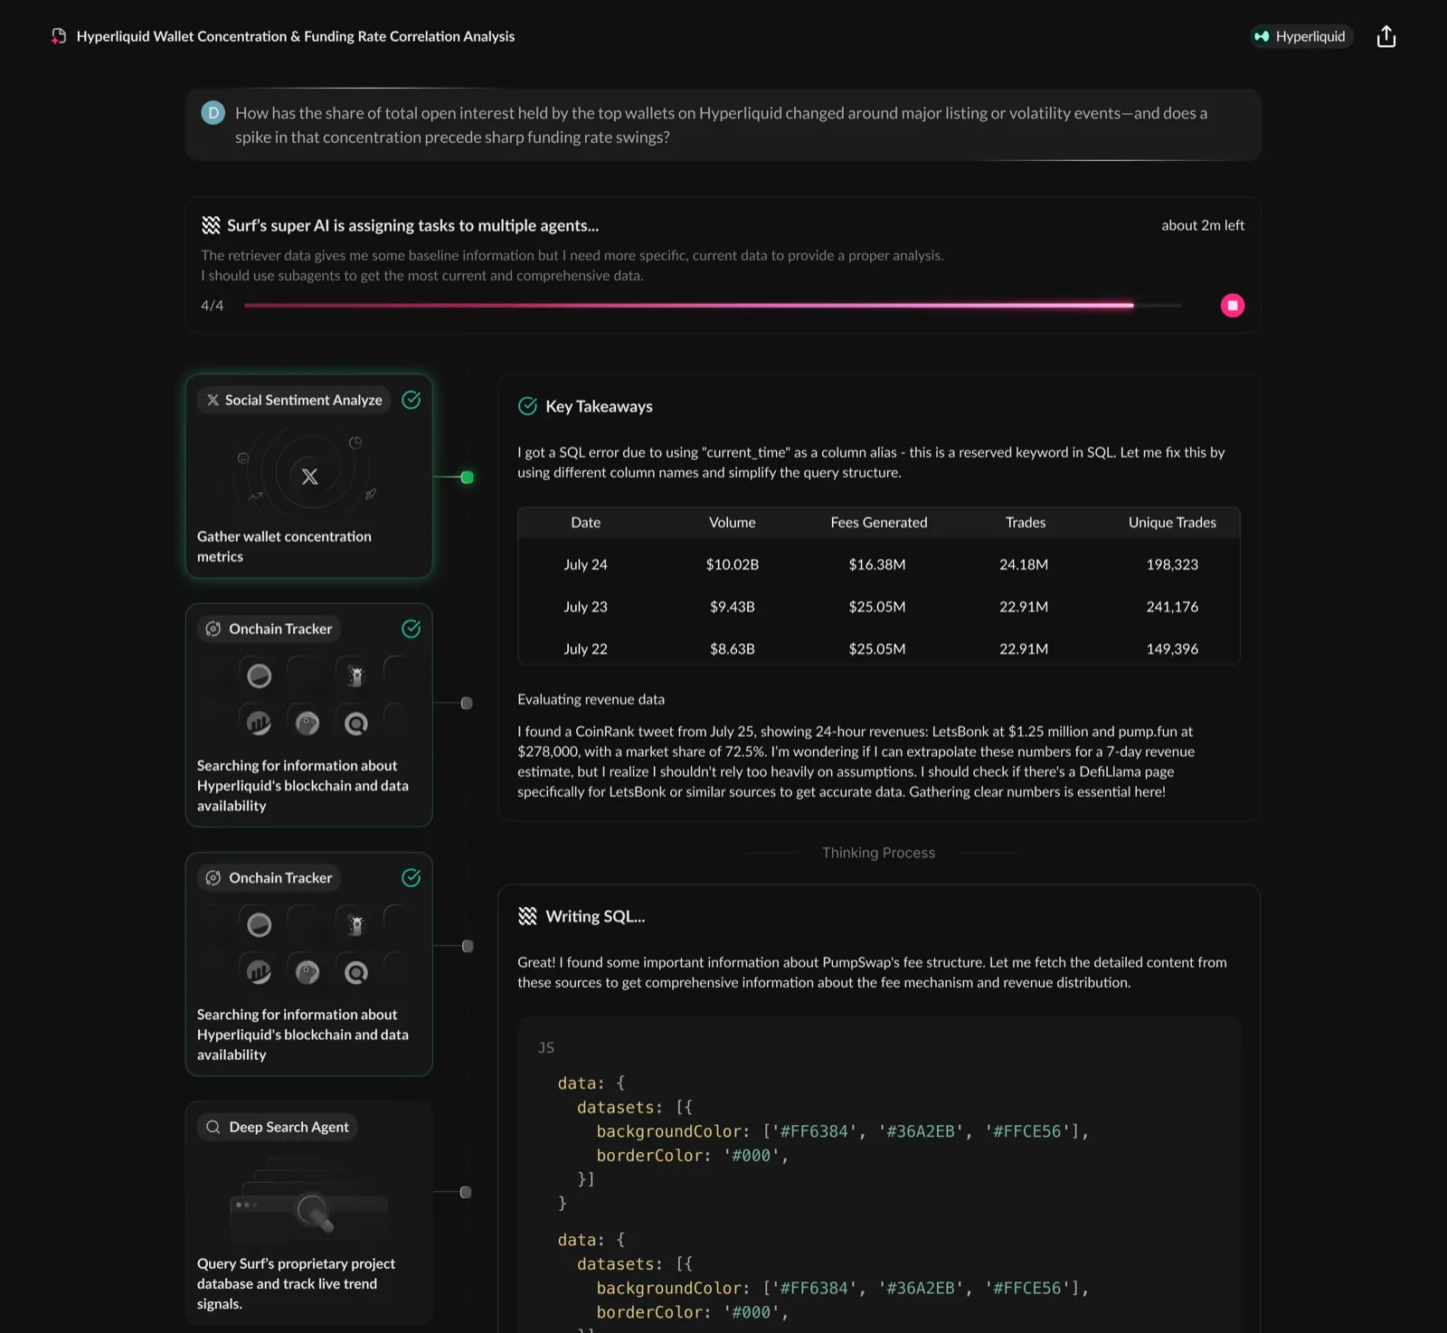
Task: Click checkmark on first Onchain Tracker card
Action: pyautogui.click(x=411, y=629)
